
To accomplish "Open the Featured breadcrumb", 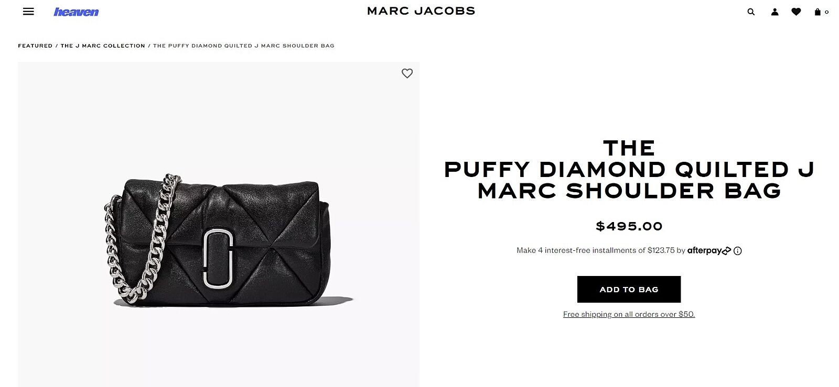I will pyautogui.click(x=35, y=46).
